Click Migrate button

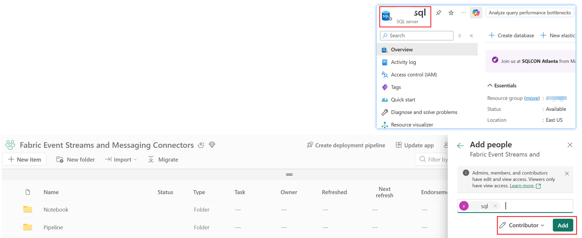pos(163,160)
